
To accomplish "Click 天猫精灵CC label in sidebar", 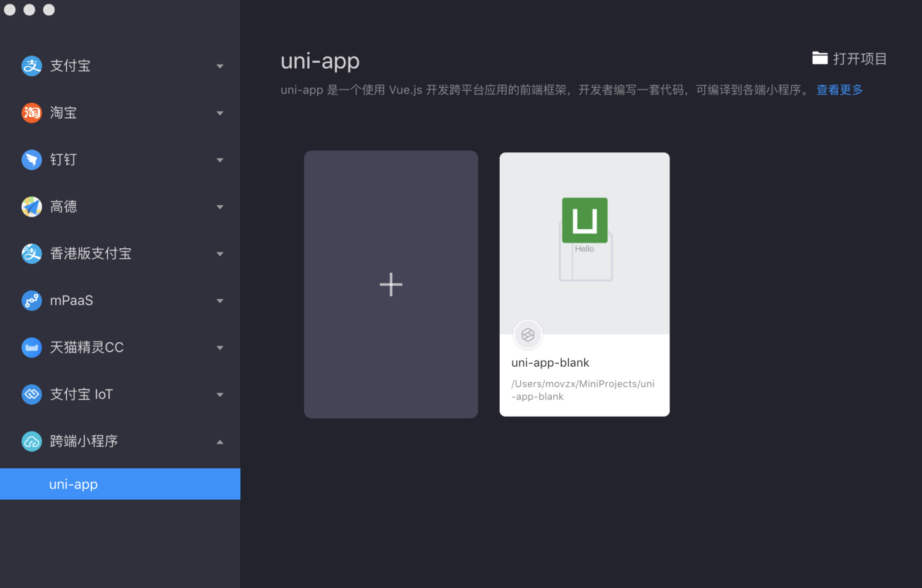I will point(87,347).
